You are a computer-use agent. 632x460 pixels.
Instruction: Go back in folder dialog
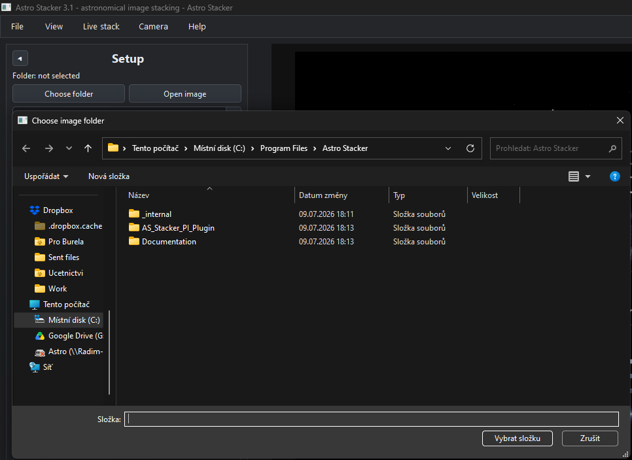[26, 148]
